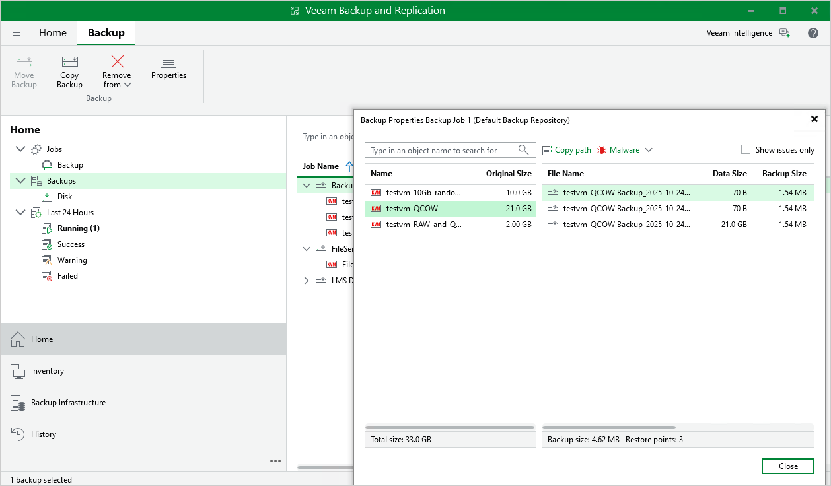The image size is (831, 486).
Task: Expand the LMS D row in list
Action: pos(307,281)
